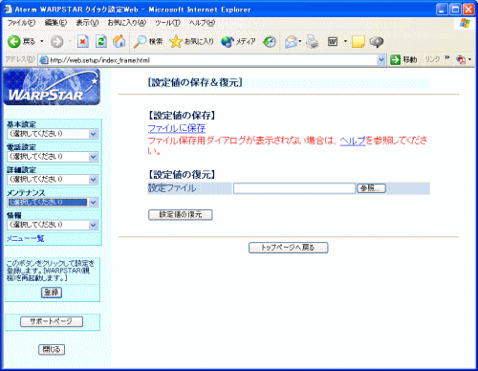Click the Edit document toolbar icon
Image resolution: width=478 pixels, height=371 pixels.
click(333, 42)
